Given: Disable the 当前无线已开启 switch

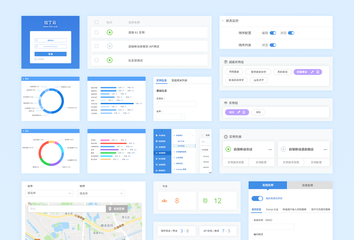Looking at the screenshot, I should pos(257,199).
